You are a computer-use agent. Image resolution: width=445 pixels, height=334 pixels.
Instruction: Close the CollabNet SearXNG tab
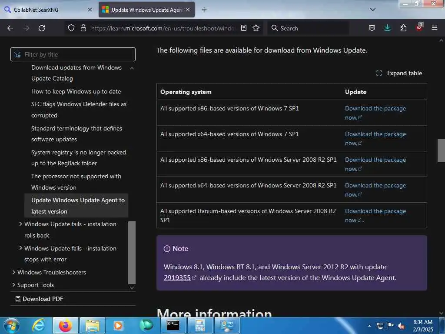click(90, 10)
